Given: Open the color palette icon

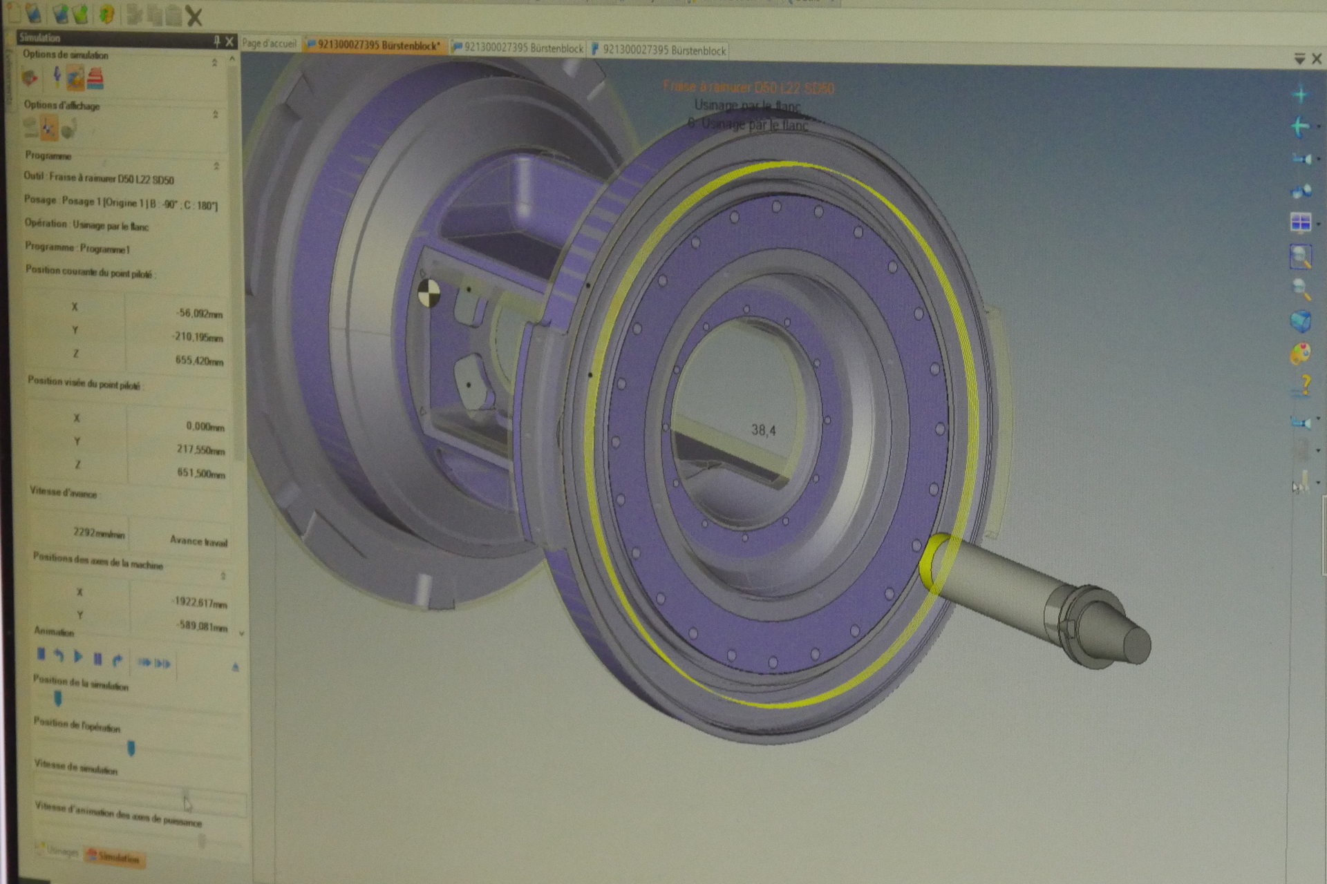Looking at the screenshot, I should coord(1300,354).
